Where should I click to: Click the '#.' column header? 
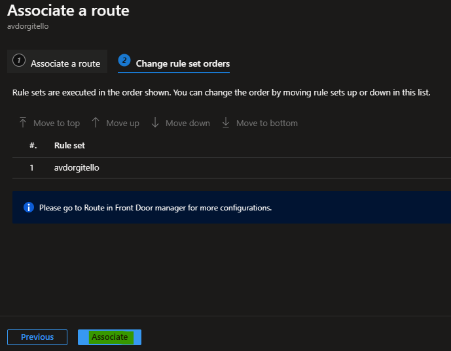pyautogui.click(x=33, y=145)
